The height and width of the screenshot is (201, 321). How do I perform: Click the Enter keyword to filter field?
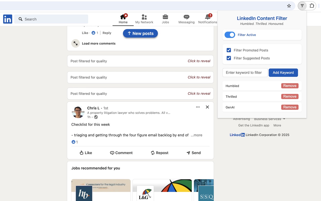point(245,73)
